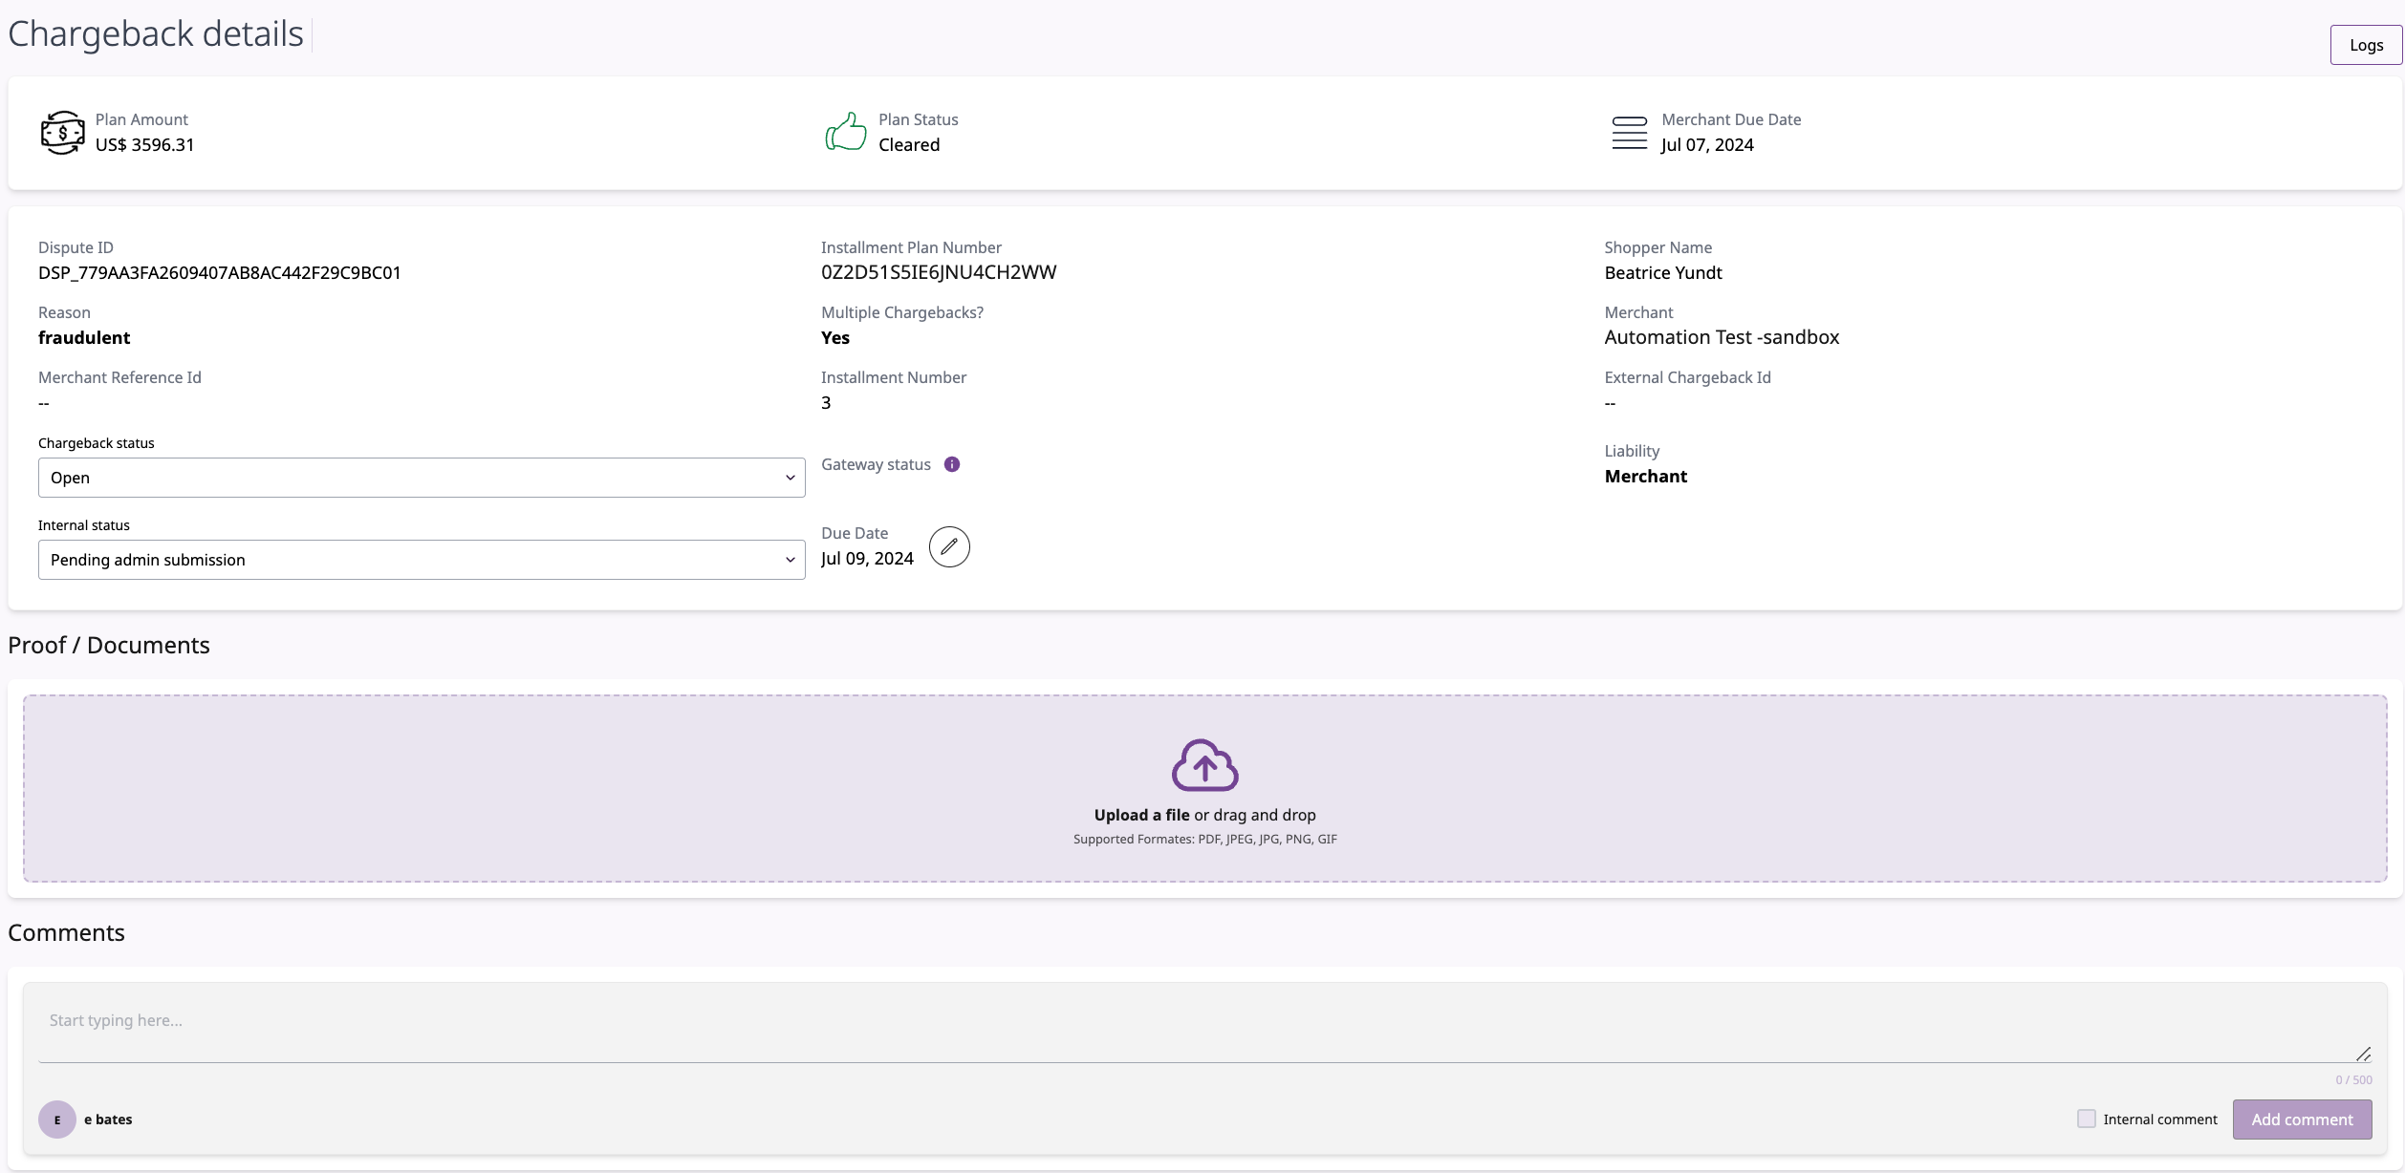Screen dimensions: 2405x1173
Task: Open the Internal status dropdown
Action: [x=422, y=560]
